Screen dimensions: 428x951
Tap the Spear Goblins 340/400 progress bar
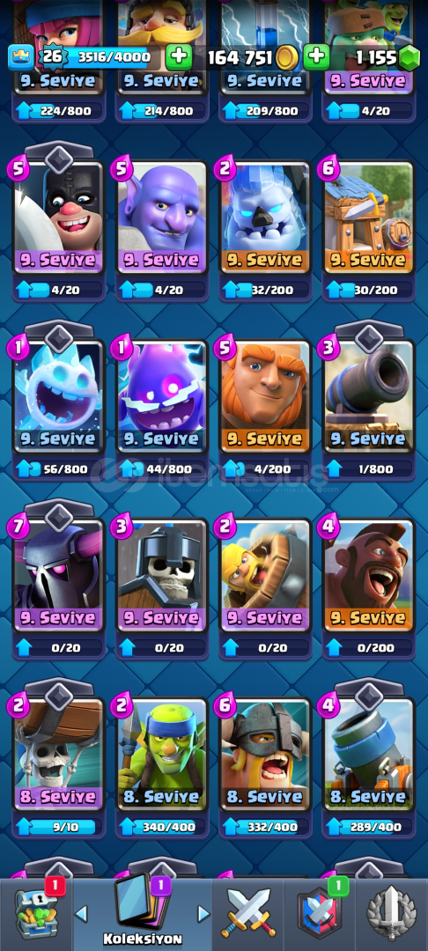pyautogui.click(x=162, y=827)
